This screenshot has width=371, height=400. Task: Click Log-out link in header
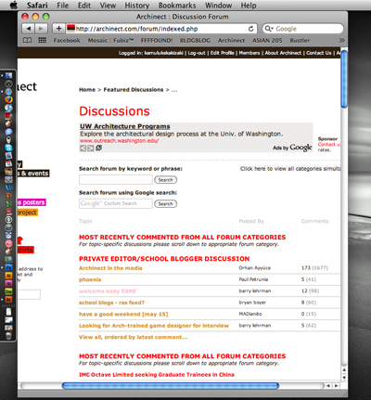(197, 53)
